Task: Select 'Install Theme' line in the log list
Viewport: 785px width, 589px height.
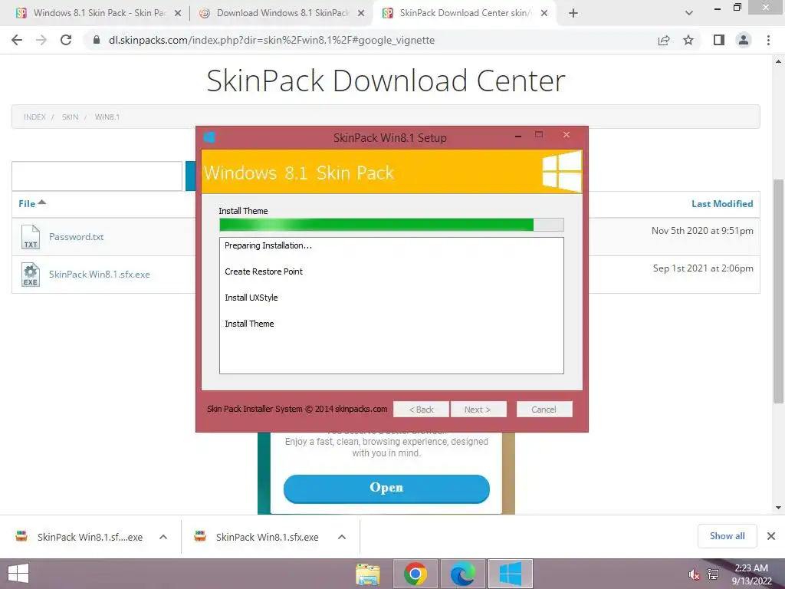Action: click(x=249, y=324)
